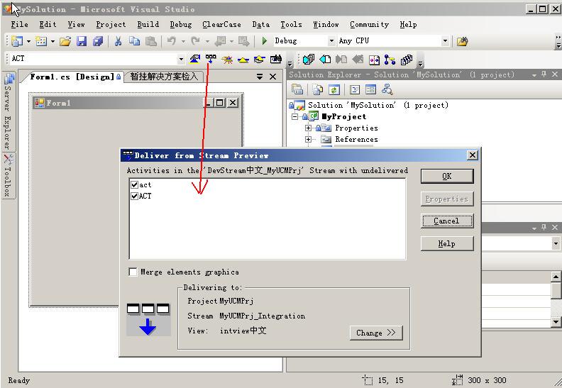
Task: Open the Tools menu
Action: pyautogui.click(x=291, y=24)
